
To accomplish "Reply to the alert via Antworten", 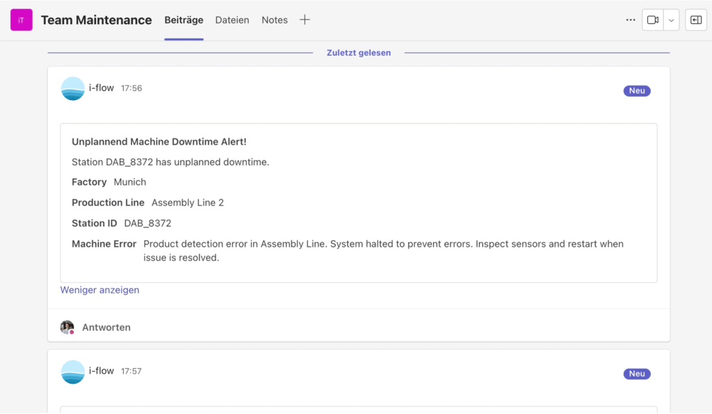I will click(106, 326).
